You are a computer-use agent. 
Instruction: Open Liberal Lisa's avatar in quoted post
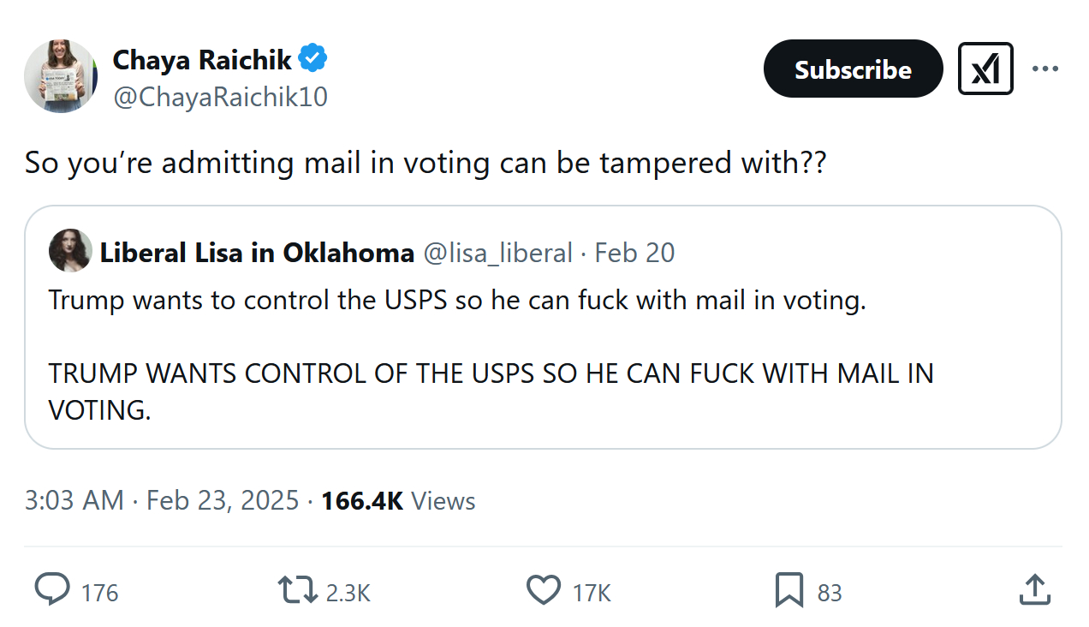click(x=70, y=250)
